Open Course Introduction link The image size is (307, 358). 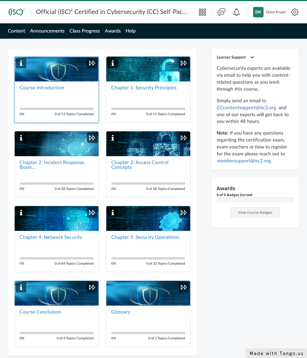click(42, 88)
